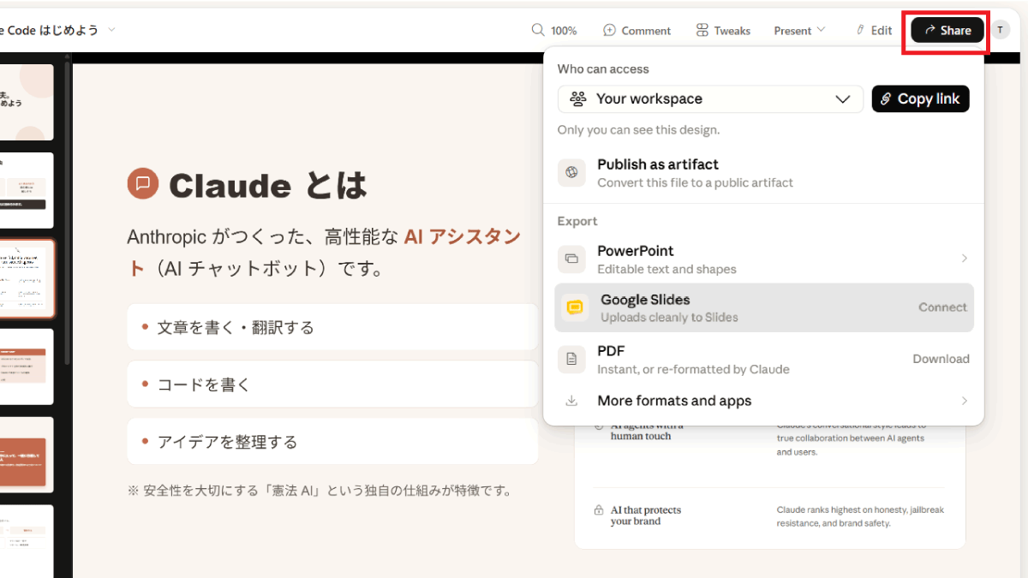This screenshot has height=578, width=1028.
Task: Click the orange AI アシスタント text
Action: coord(462,236)
